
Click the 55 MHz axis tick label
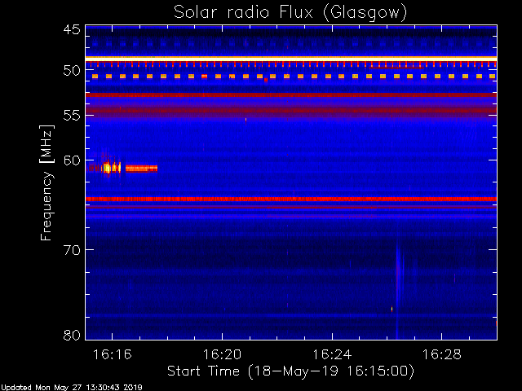pos(72,116)
